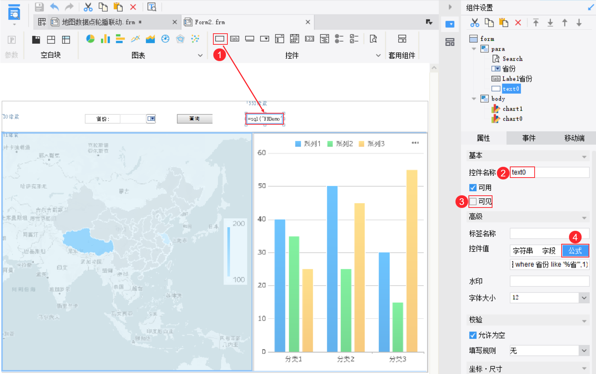Open the 字体大小 dropdown
This screenshot has height=374, width=596.
coord(584,298)
